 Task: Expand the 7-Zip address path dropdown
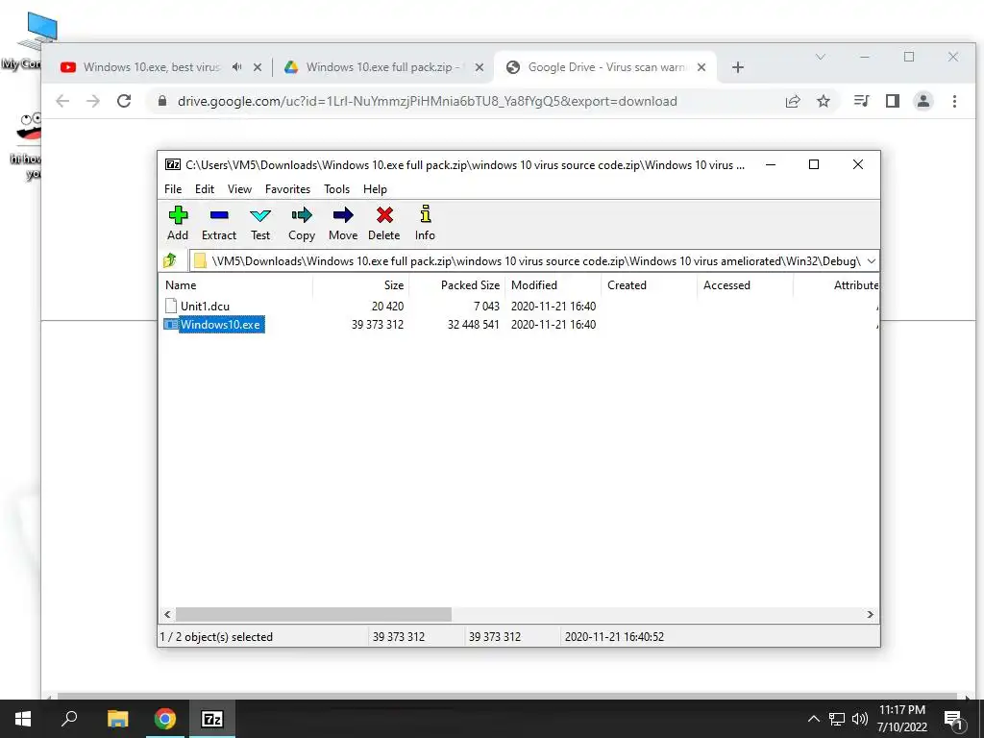click(872, 261)
